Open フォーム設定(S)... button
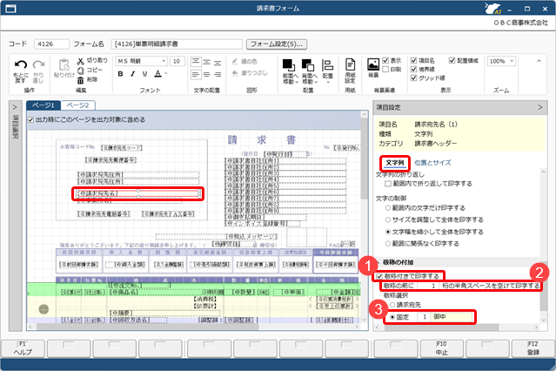The width and height of the screenshot is (556, 371). (277, 44)
